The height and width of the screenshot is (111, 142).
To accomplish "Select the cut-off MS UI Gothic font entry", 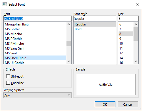I will (x=35, y=62).
